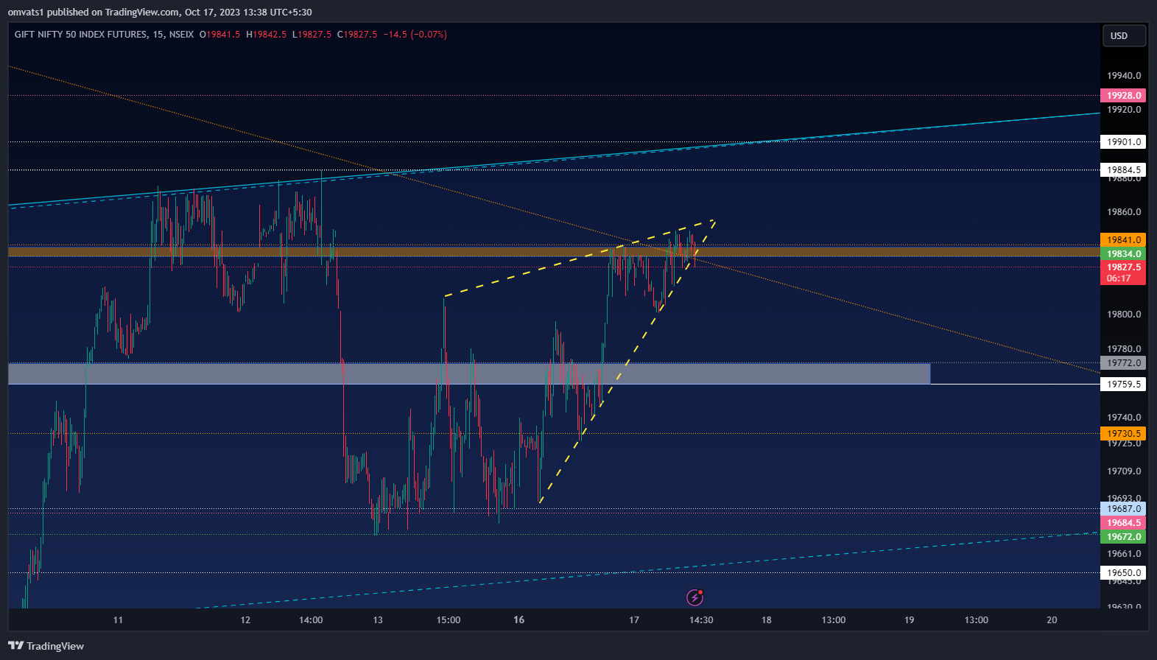The image size is (1157, 660).
Task: Select the white 19650.0 price label
Action: (1123, 573)
